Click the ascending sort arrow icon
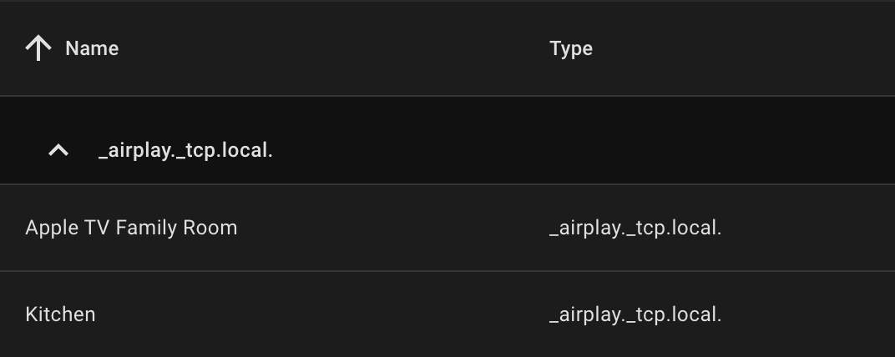895x357 pixels. pos(38,48)
